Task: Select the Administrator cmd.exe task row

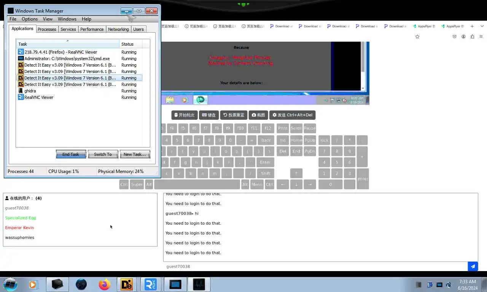Action: pyautogui.click(x=79, y=59)
